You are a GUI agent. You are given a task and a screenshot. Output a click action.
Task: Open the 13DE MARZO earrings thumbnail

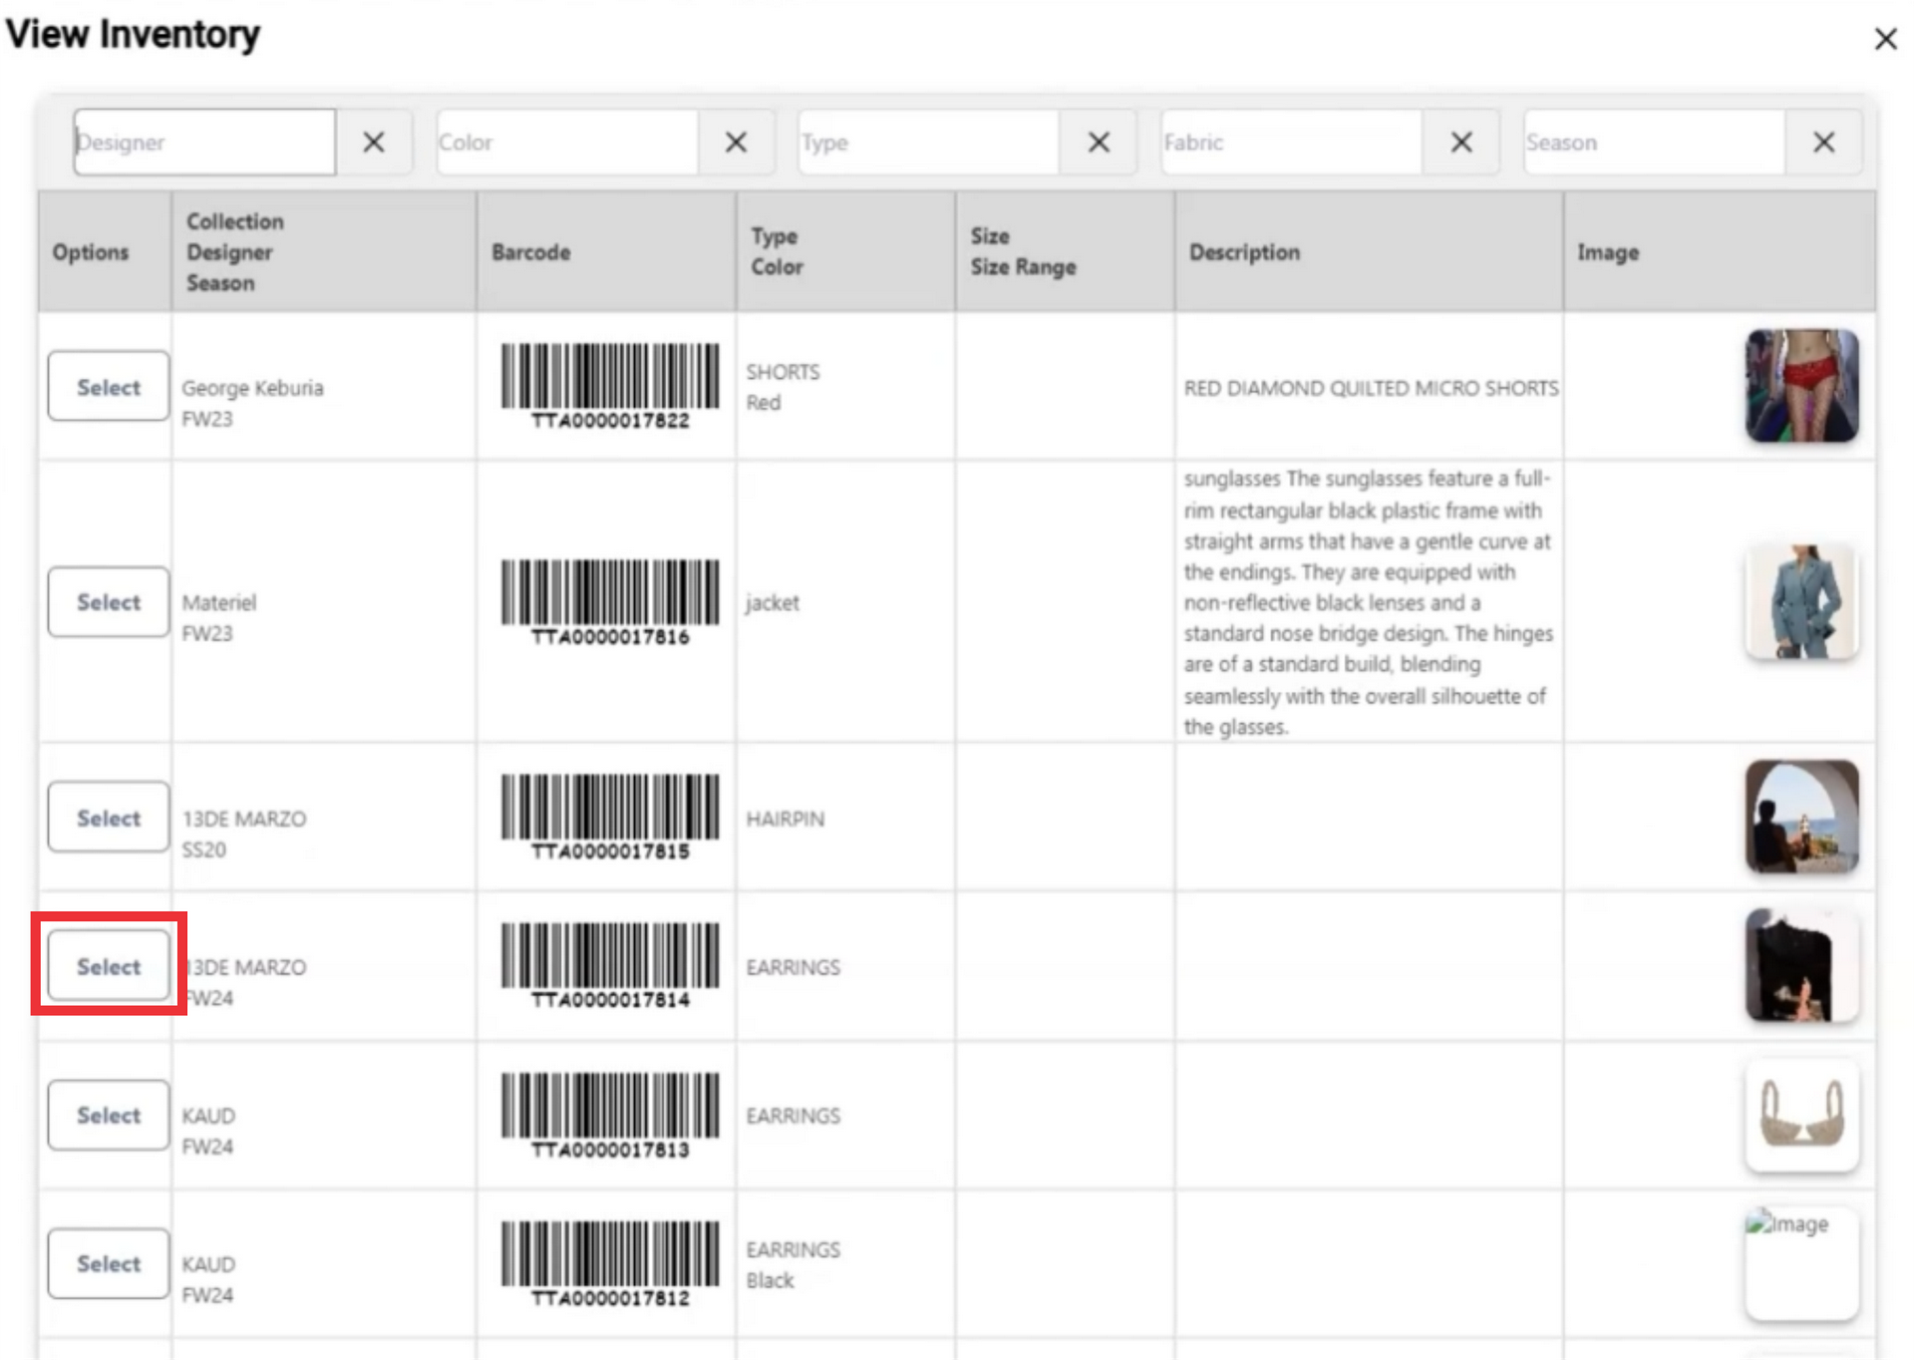click(x=1801, y=965)
